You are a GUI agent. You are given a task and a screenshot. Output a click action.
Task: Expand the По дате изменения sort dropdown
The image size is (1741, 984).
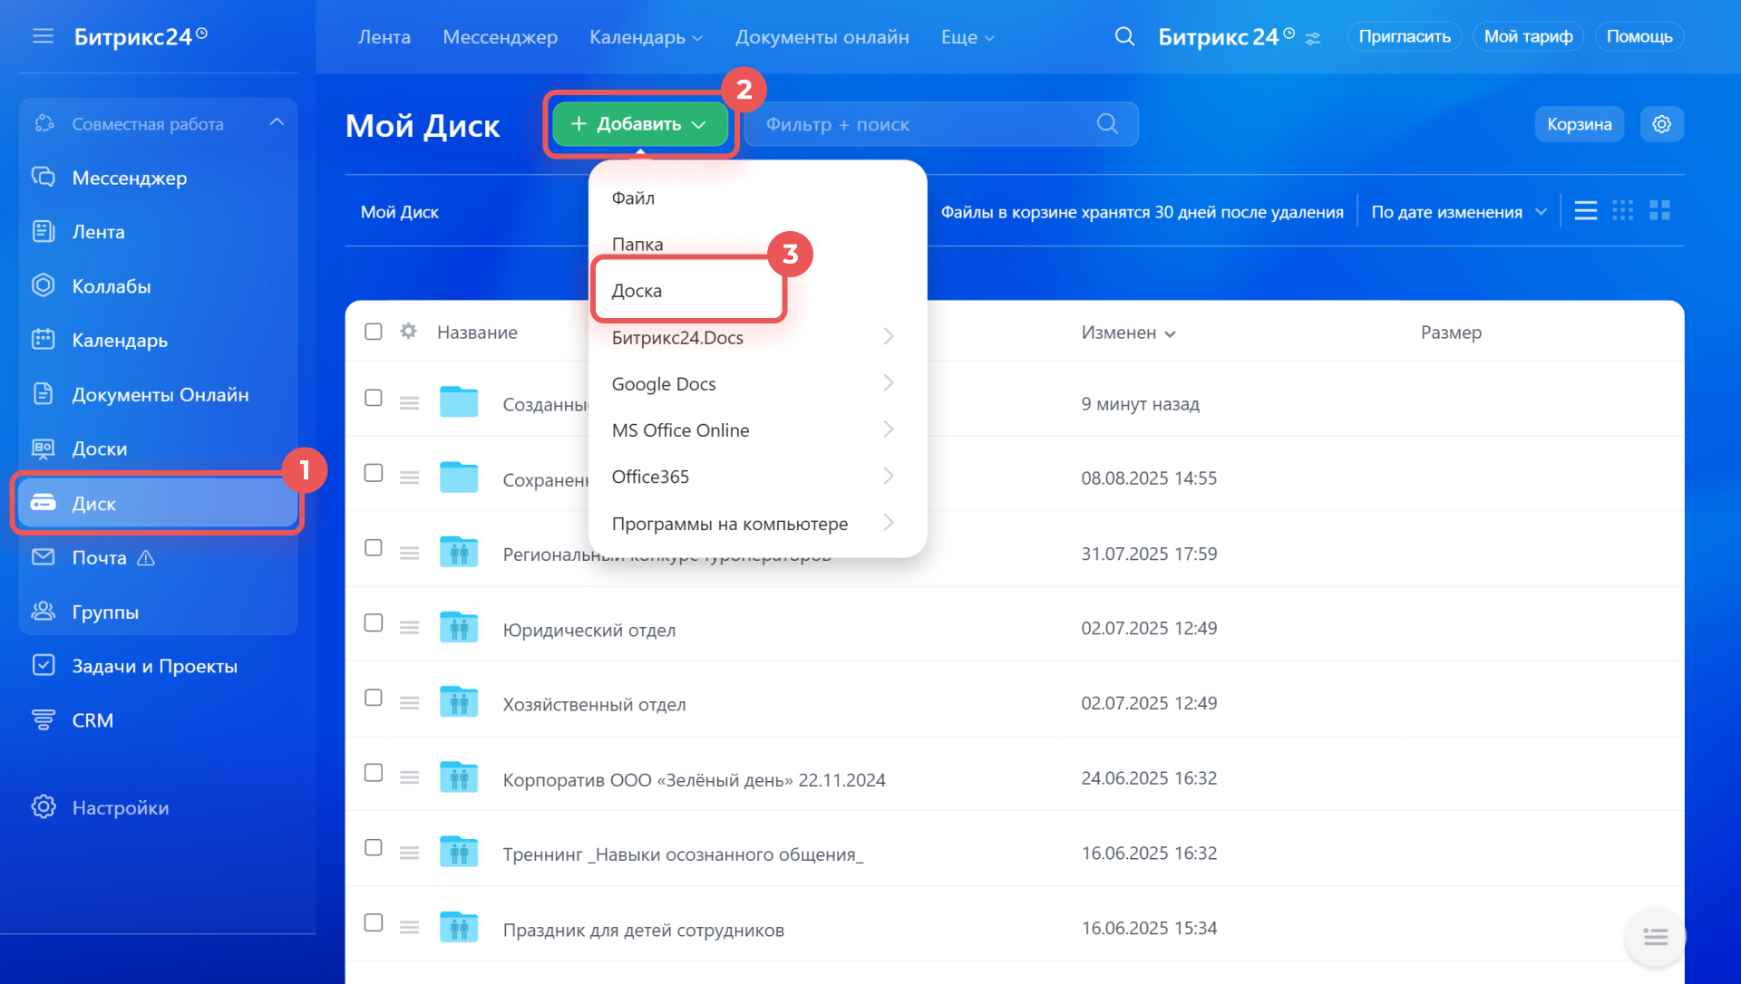tap(1457, 212)
